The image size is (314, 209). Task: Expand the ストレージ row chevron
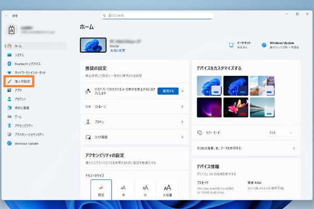(182, 107)
